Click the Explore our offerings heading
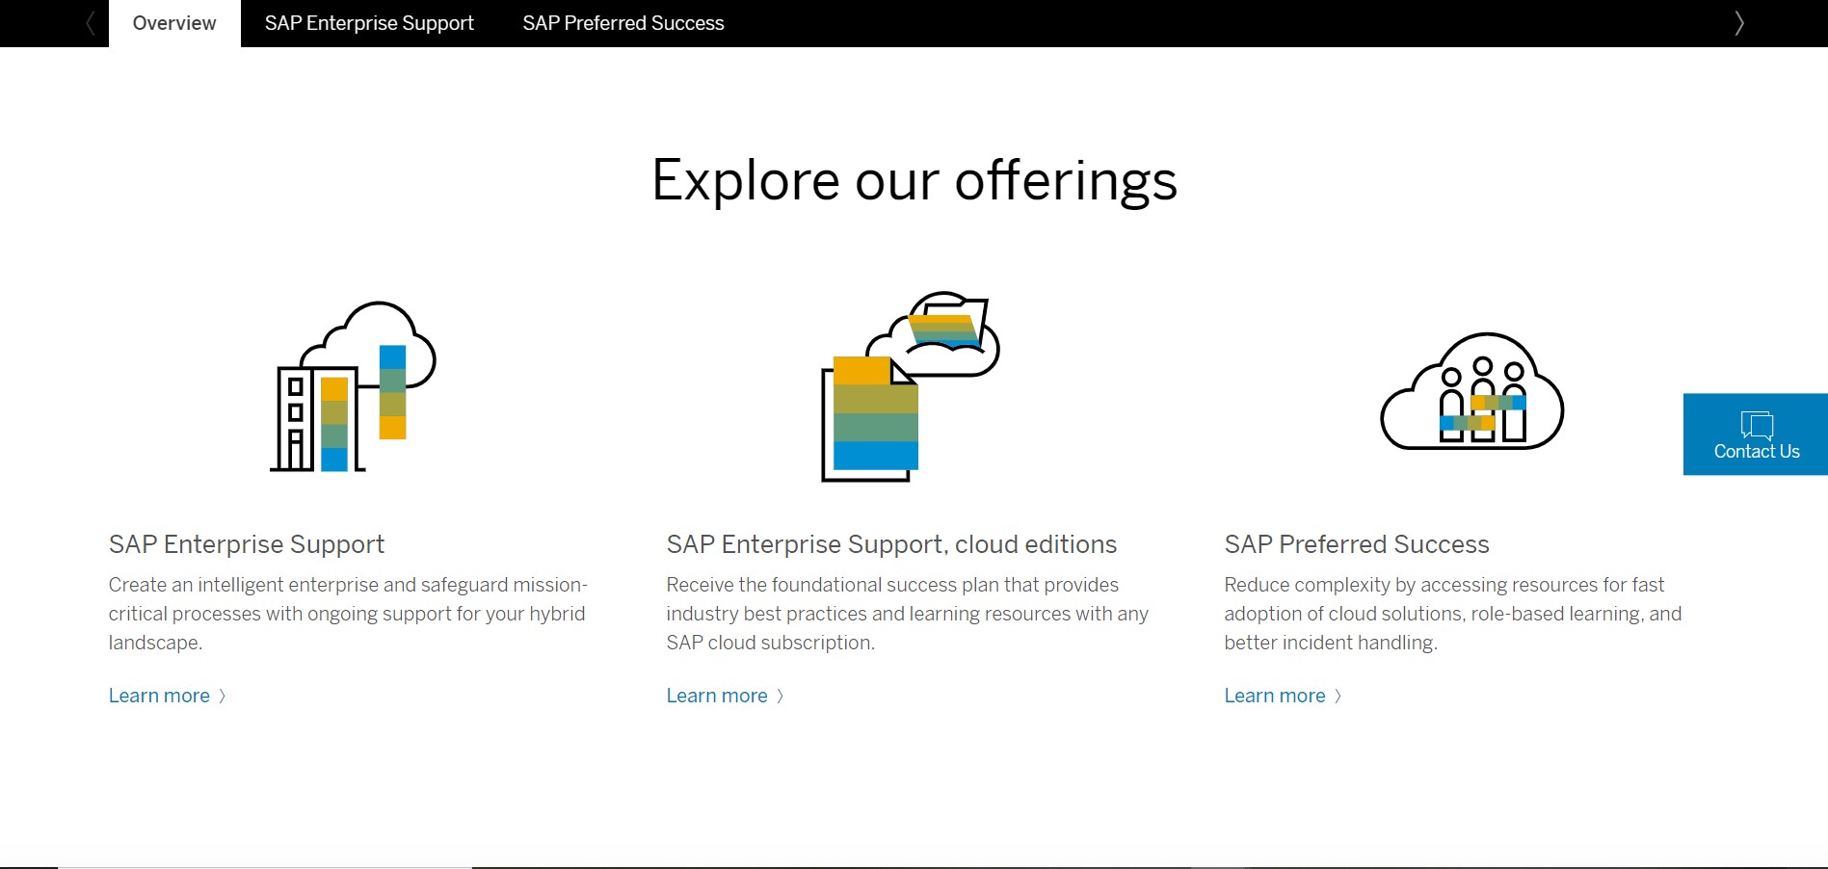The width and height of the screenshot is (1828, 869). (x=914, y=181)
